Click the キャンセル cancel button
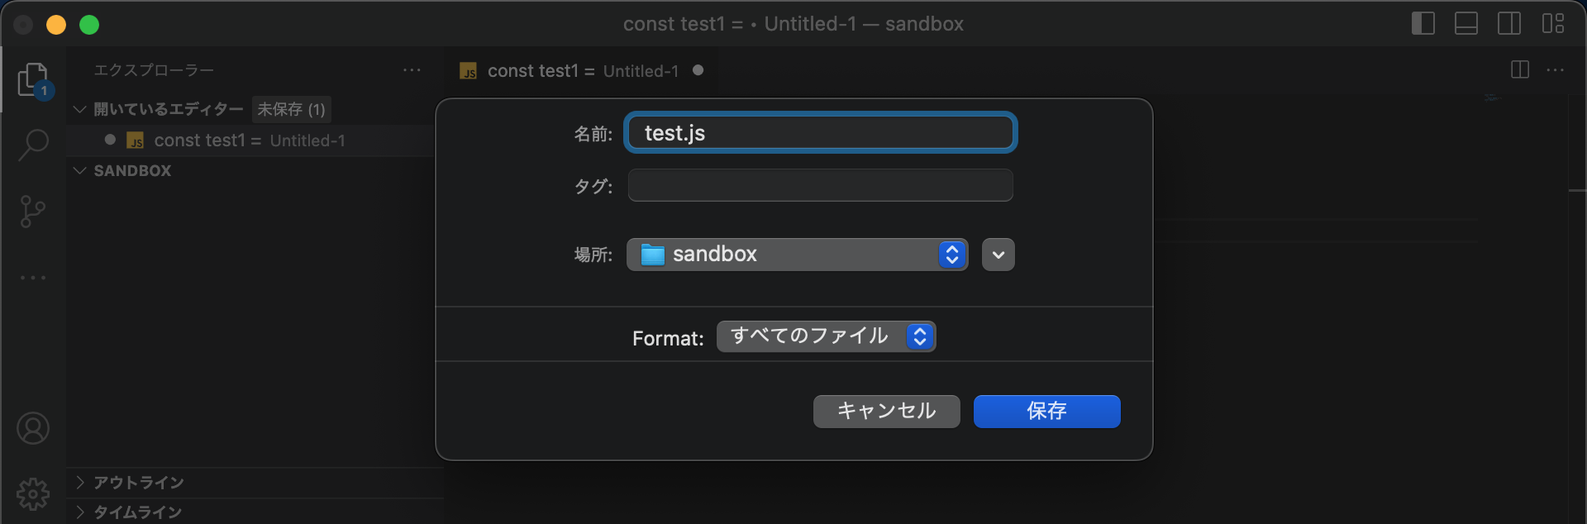1587x524 pixels. click(x=886, y=412)
